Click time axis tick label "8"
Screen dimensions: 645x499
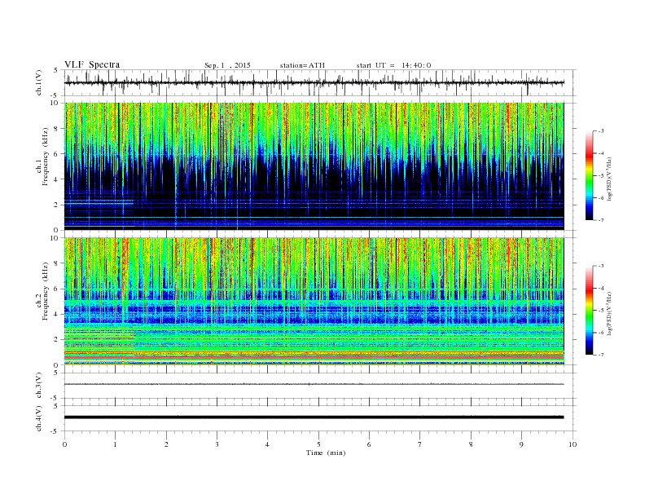[471, 444]
